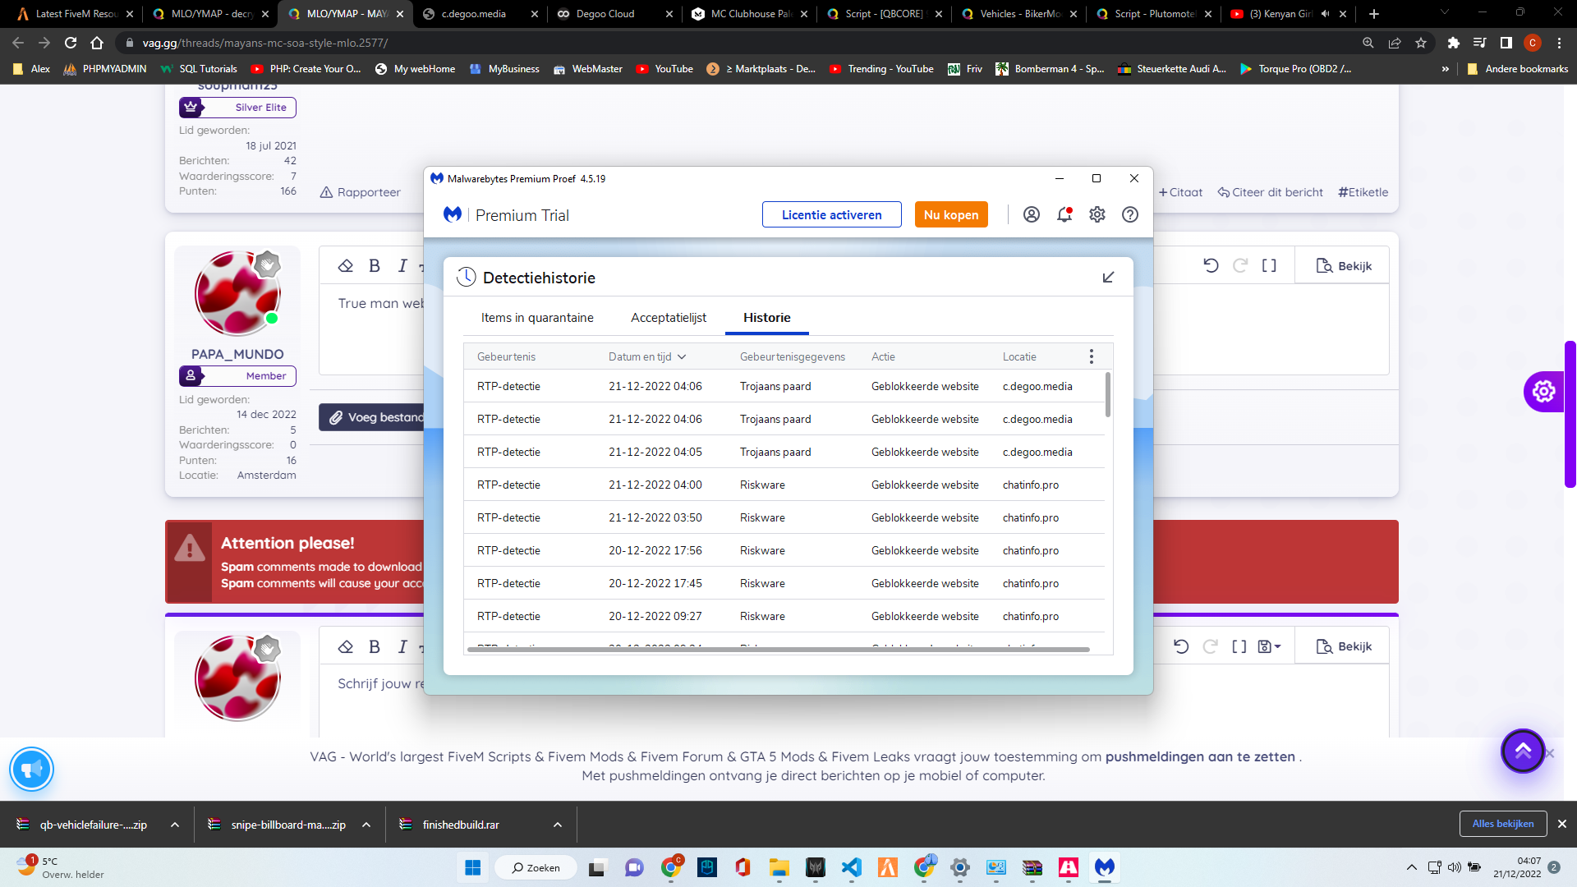Viewport: 1577px width, 887px height.
Task: Open SQL Tutorials bookmark
Action: pos(198,69)
